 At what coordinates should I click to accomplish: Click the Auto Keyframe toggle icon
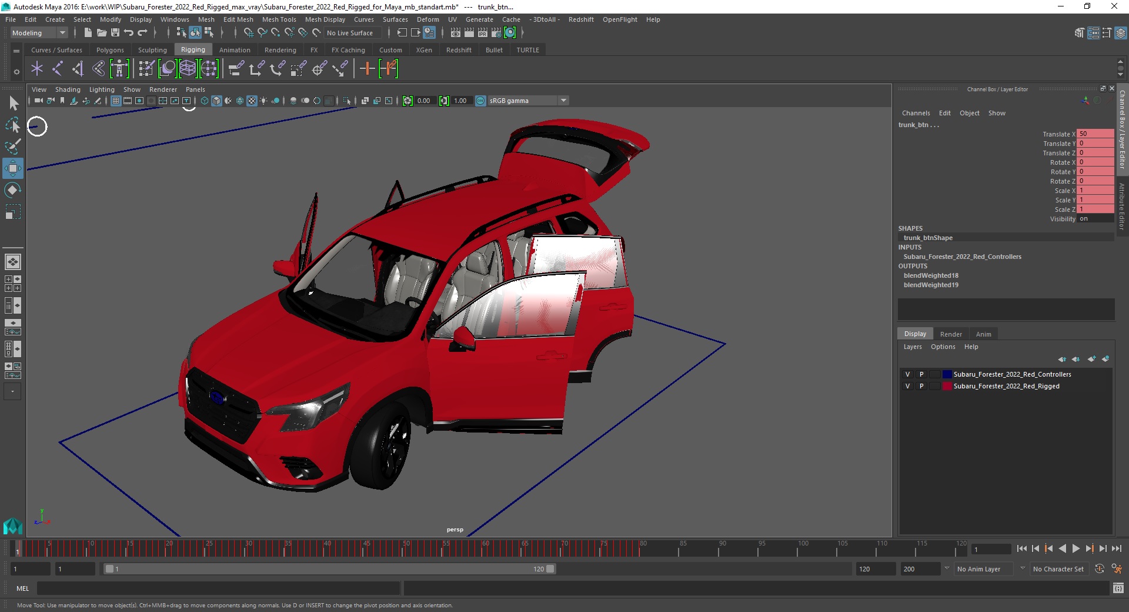point(1100,568)
